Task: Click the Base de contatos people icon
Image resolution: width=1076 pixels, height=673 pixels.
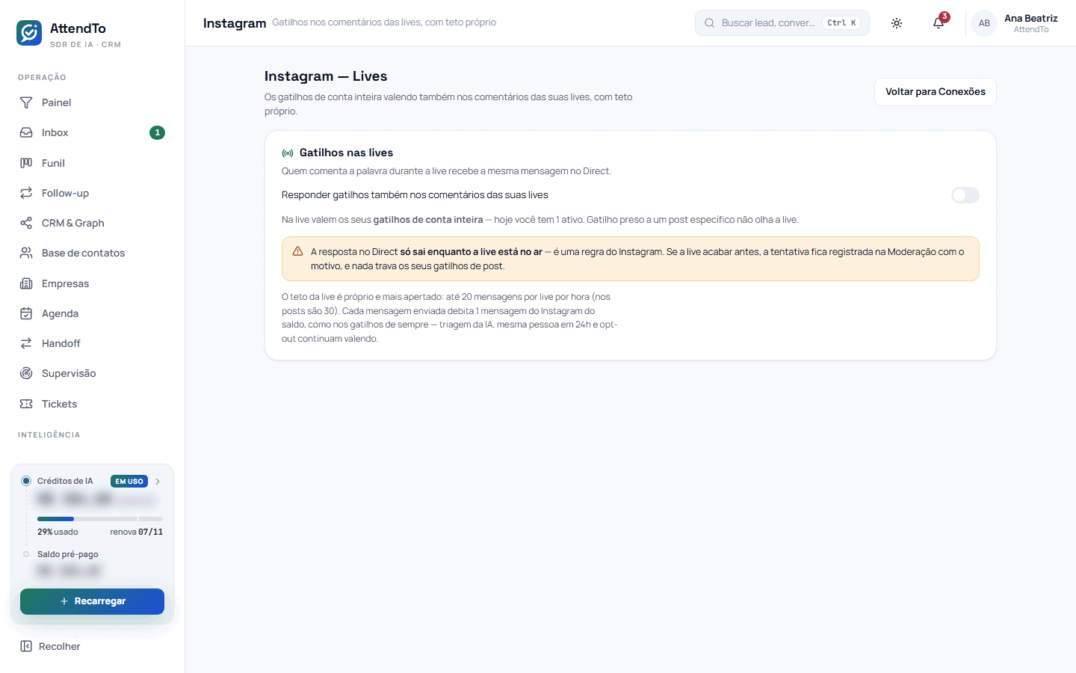Action: coord(26,253)
